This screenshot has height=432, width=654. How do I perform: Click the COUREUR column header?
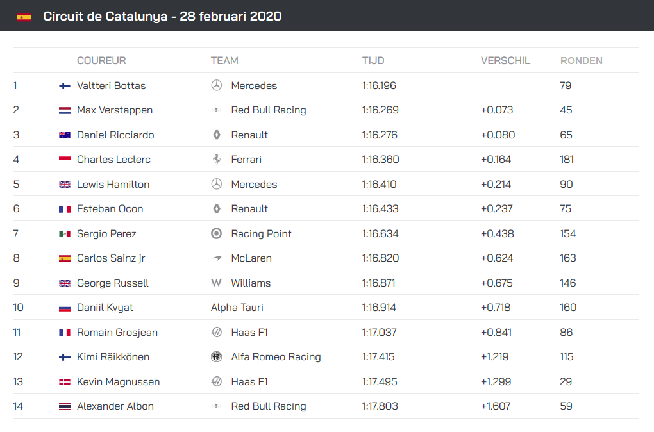pos(101,61)
